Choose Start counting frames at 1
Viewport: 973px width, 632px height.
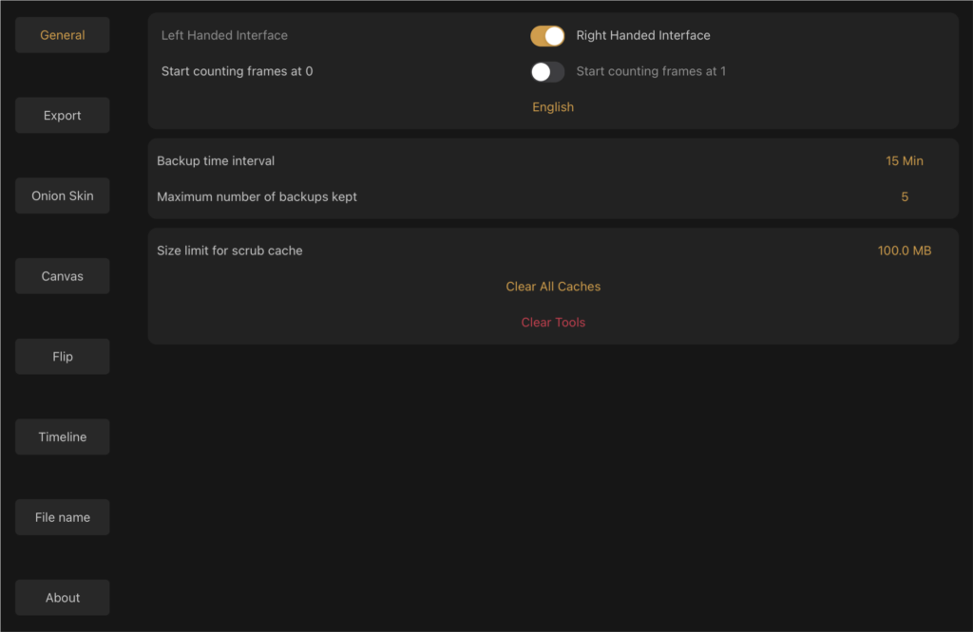[651, 71]
